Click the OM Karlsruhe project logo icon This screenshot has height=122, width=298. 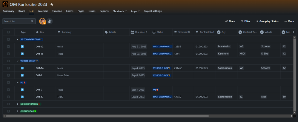5,4
